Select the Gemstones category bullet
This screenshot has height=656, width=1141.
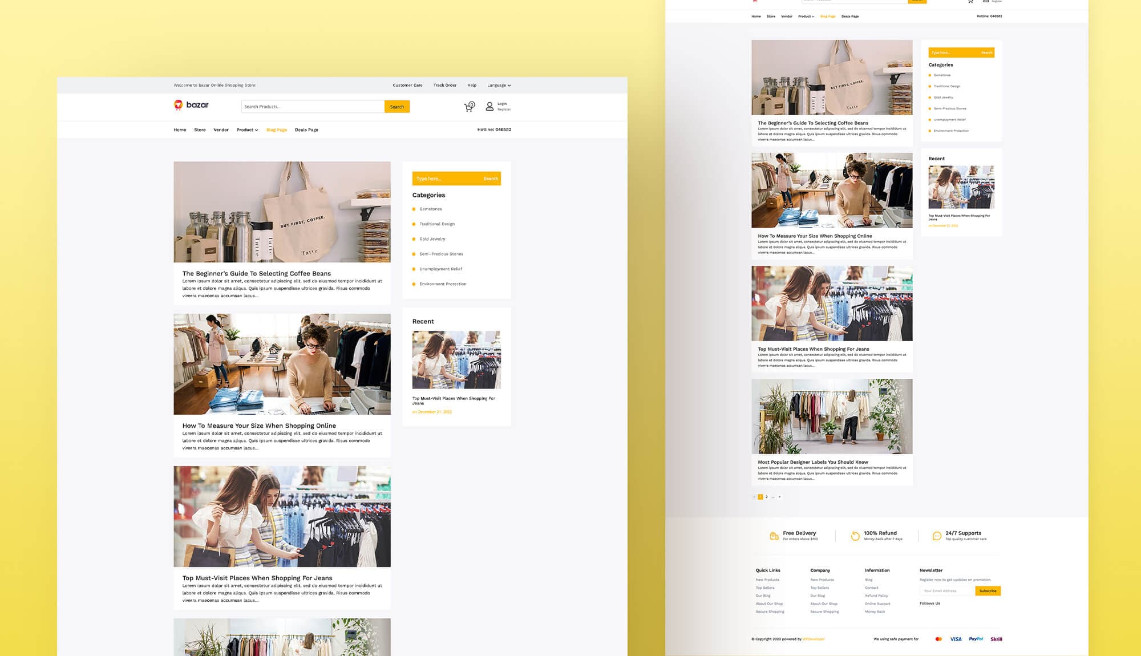(414, 209)
